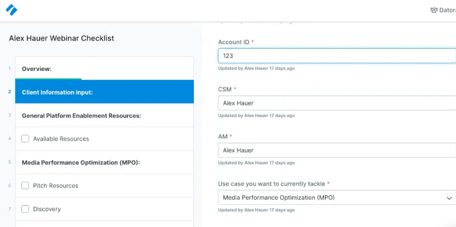Click the update note under CSM
Screen dimensions: 456x227
(x=256, y=115)
